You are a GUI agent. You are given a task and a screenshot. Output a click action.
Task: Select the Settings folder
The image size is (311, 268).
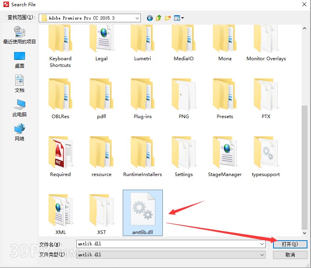tap(183, 156)
